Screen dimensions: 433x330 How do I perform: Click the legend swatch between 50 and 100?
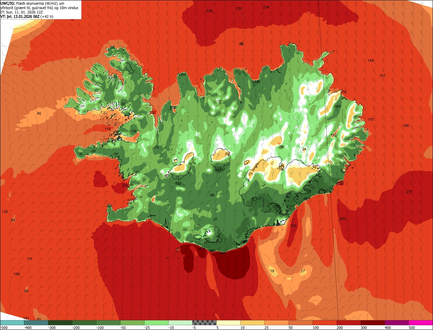point(300,323)
